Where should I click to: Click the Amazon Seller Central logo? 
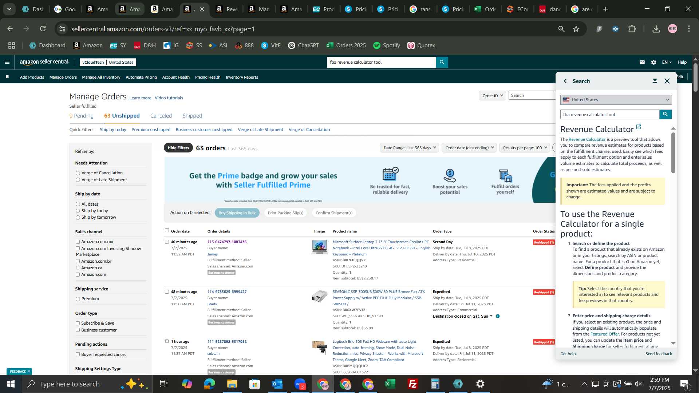[44, 62]
